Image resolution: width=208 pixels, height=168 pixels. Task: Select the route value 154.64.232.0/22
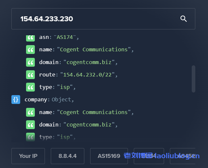tap(87, 75)
